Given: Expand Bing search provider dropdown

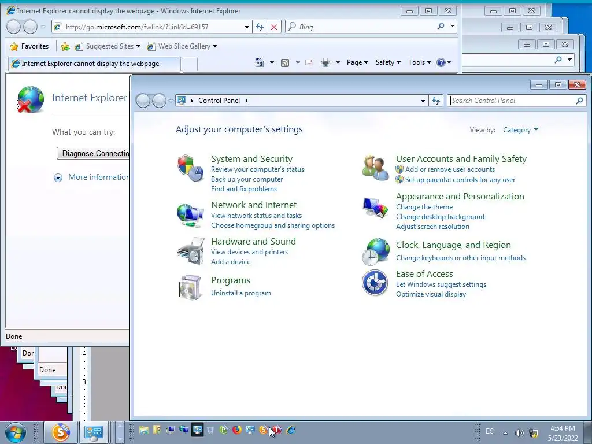Looking at the screenshot, I should (x=452, y=27).
